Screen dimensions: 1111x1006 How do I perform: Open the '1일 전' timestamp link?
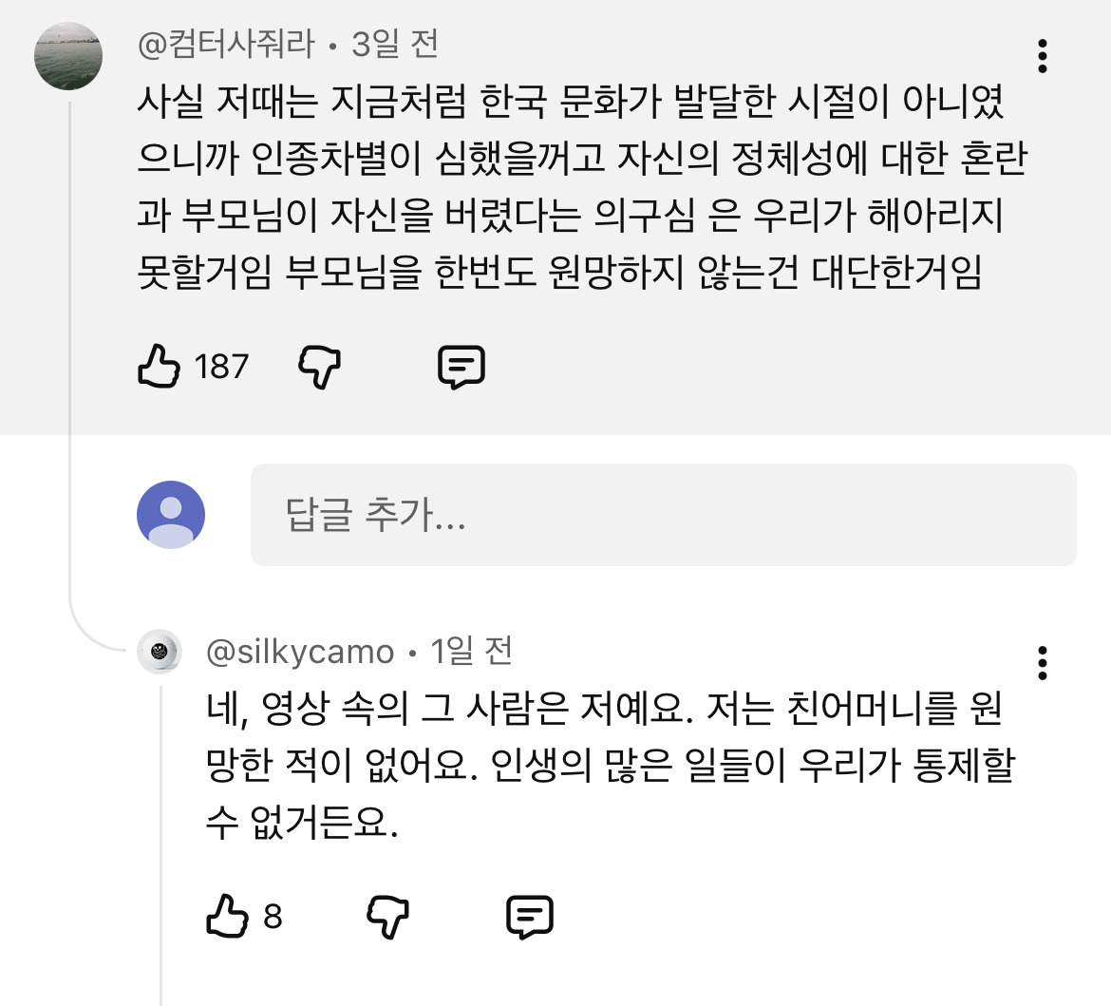tap(470, 652)
